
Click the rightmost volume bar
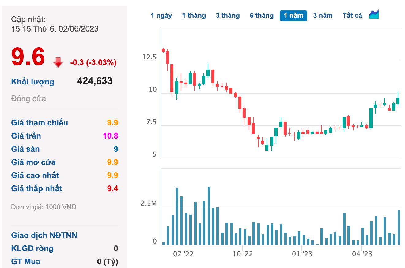coord(399,228)
